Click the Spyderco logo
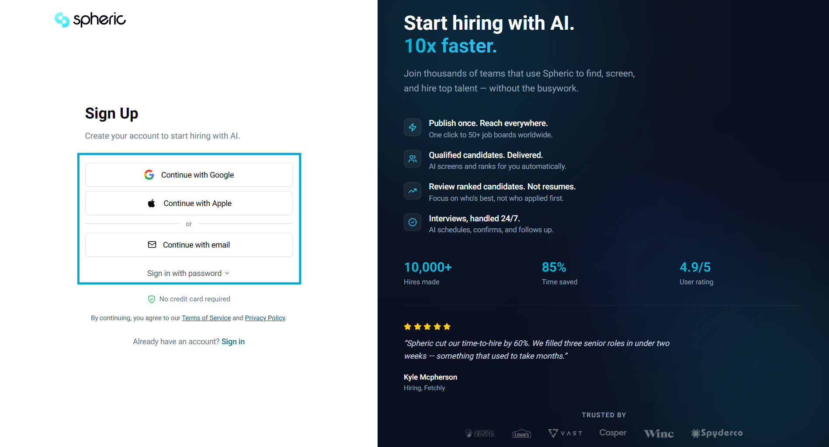 (x=717, y=433)
